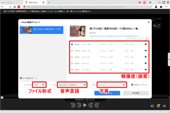Screen dimensions: 170x113
Task: Click the padlock icon beside address bar
Action: (x=156, y=7)
